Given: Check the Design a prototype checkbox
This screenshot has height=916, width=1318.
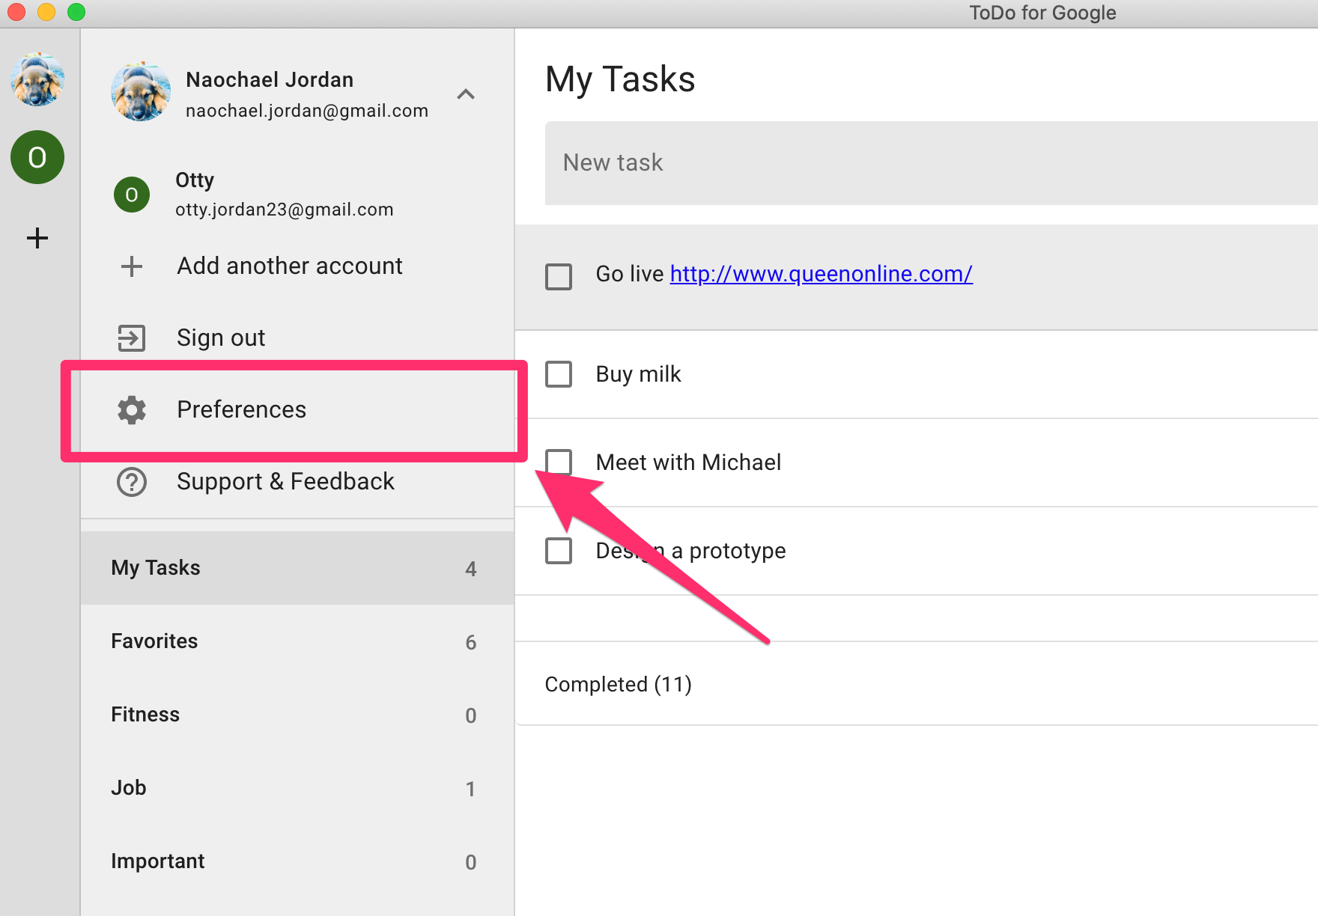Looking at the screenshot, I should (559, 550).
